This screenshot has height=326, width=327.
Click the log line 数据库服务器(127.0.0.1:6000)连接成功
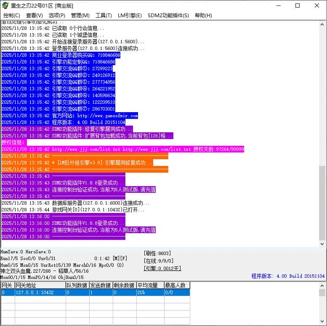coord(75,203)
